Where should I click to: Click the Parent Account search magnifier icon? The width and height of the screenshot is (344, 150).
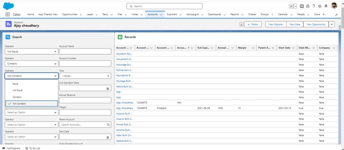click(x=108, y=125)
